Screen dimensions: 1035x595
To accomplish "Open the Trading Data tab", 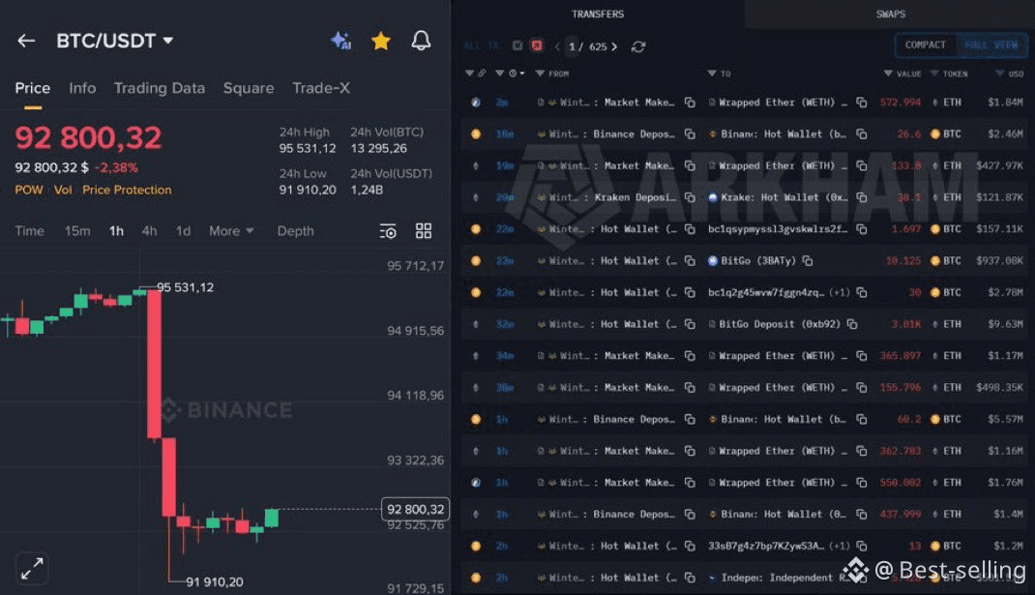I will click(159, 88).
